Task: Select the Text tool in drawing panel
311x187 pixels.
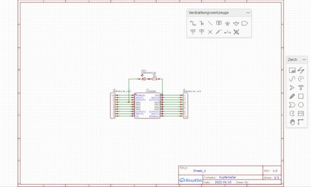Action: (x=301, y=87)
